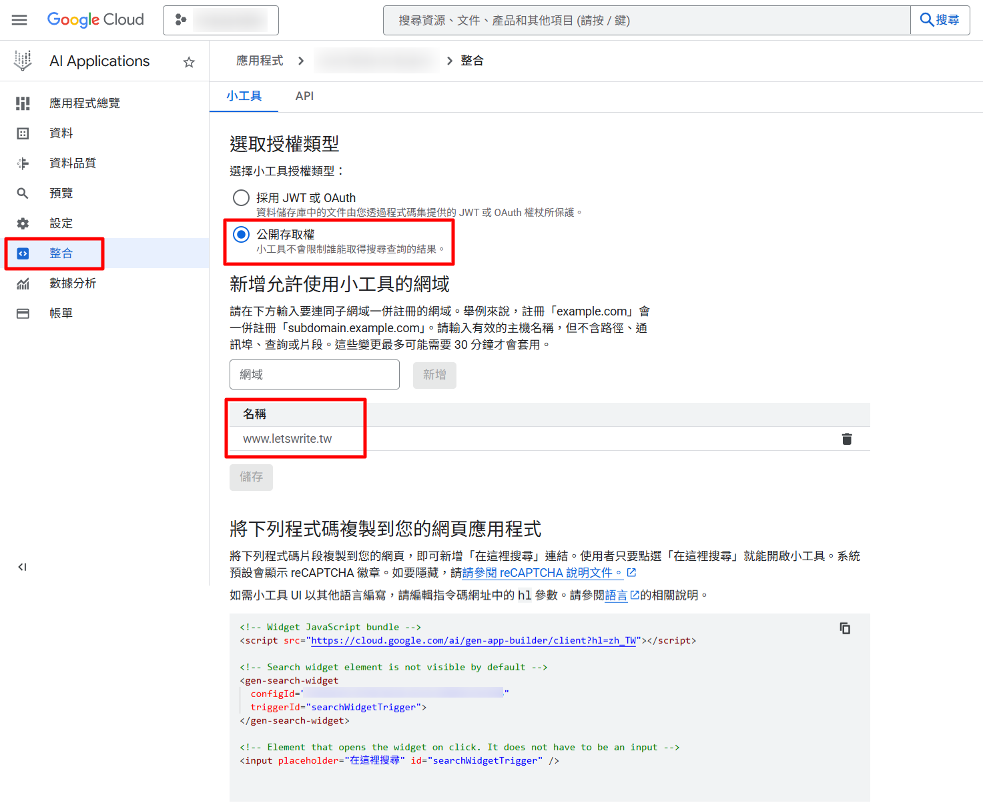The width and height of the screenshot is (983, 805).
Task: Click the triggerId code line
Action: click(x=338, y=707)
